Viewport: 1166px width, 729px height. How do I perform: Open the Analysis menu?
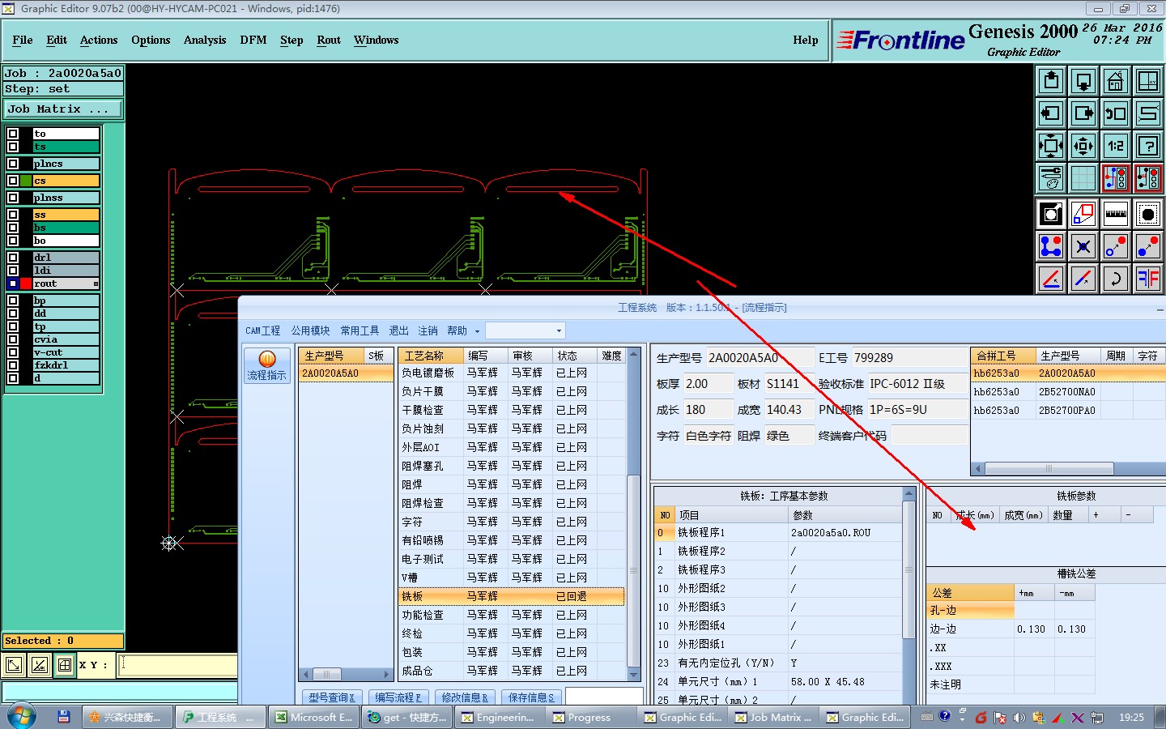pos(205,40)
